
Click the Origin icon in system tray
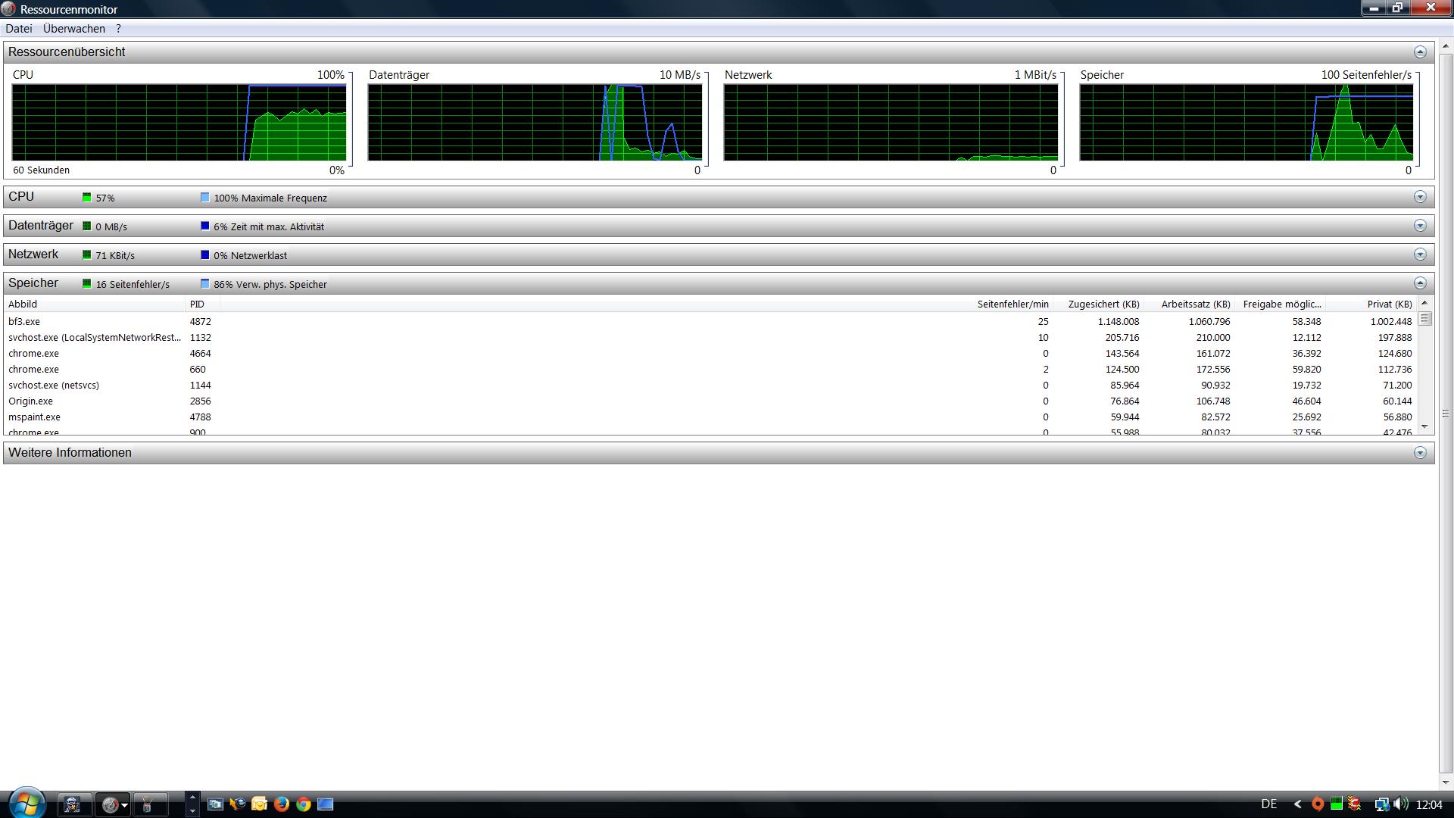(x=1318, y=804)
